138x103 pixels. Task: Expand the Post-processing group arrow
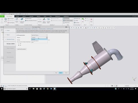coord(80,25)
